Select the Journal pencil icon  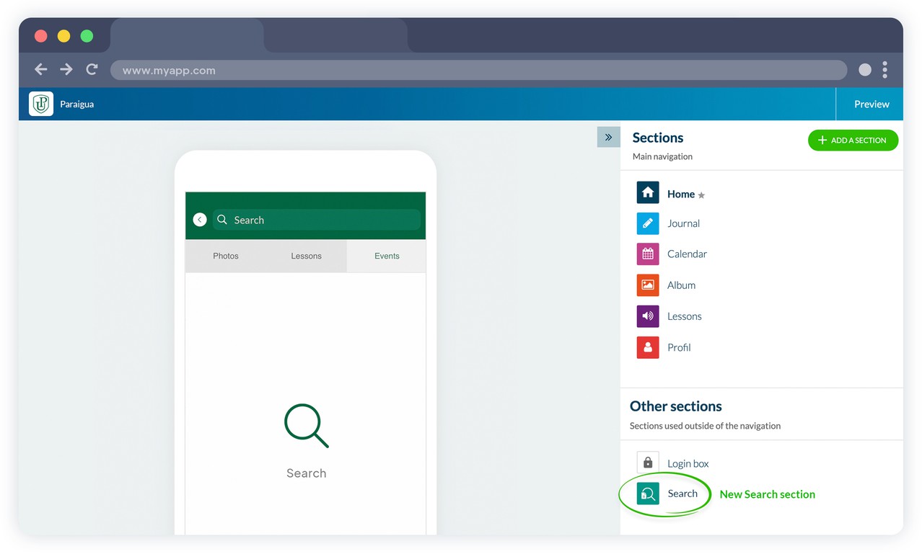[647, 223]
